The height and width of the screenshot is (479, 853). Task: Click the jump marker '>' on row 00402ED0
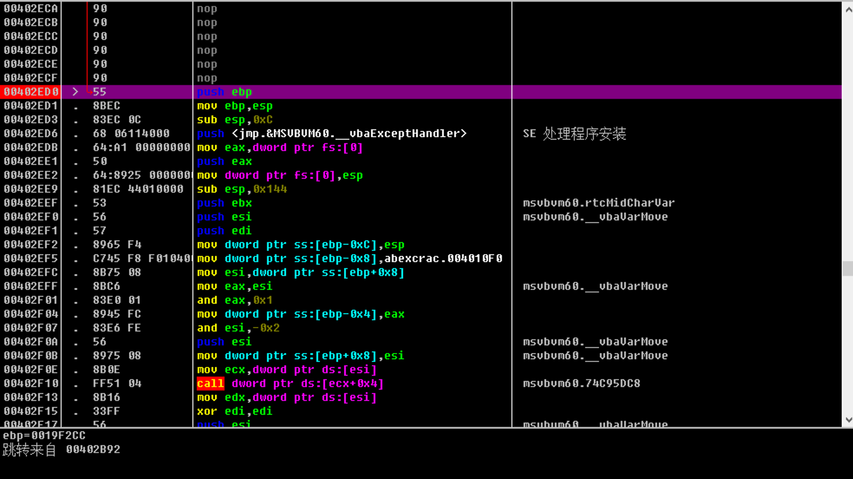point(75,92)
